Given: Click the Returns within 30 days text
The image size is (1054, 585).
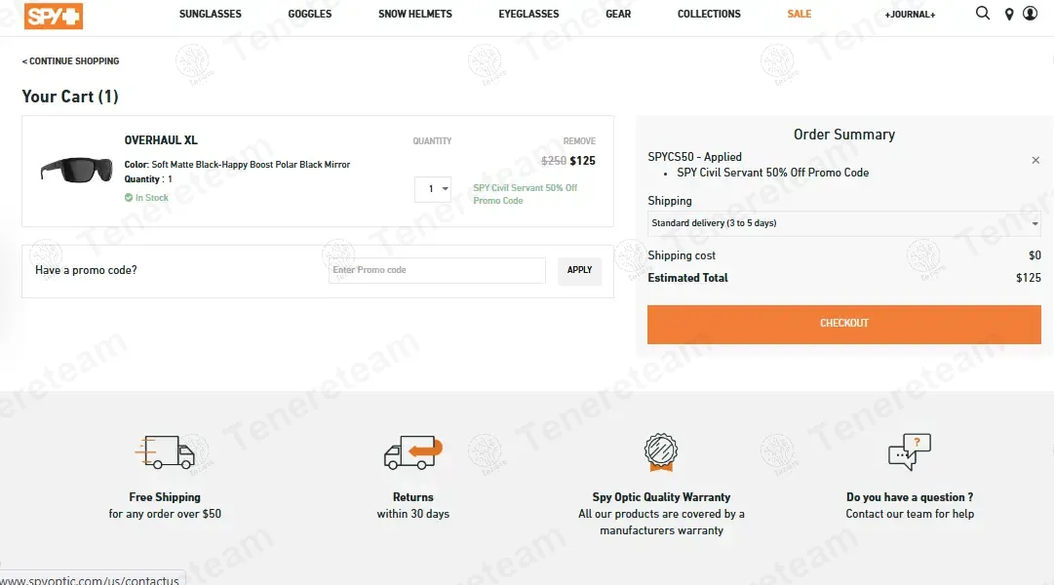Looking at the screenshot, I should [x=413, y=514].
